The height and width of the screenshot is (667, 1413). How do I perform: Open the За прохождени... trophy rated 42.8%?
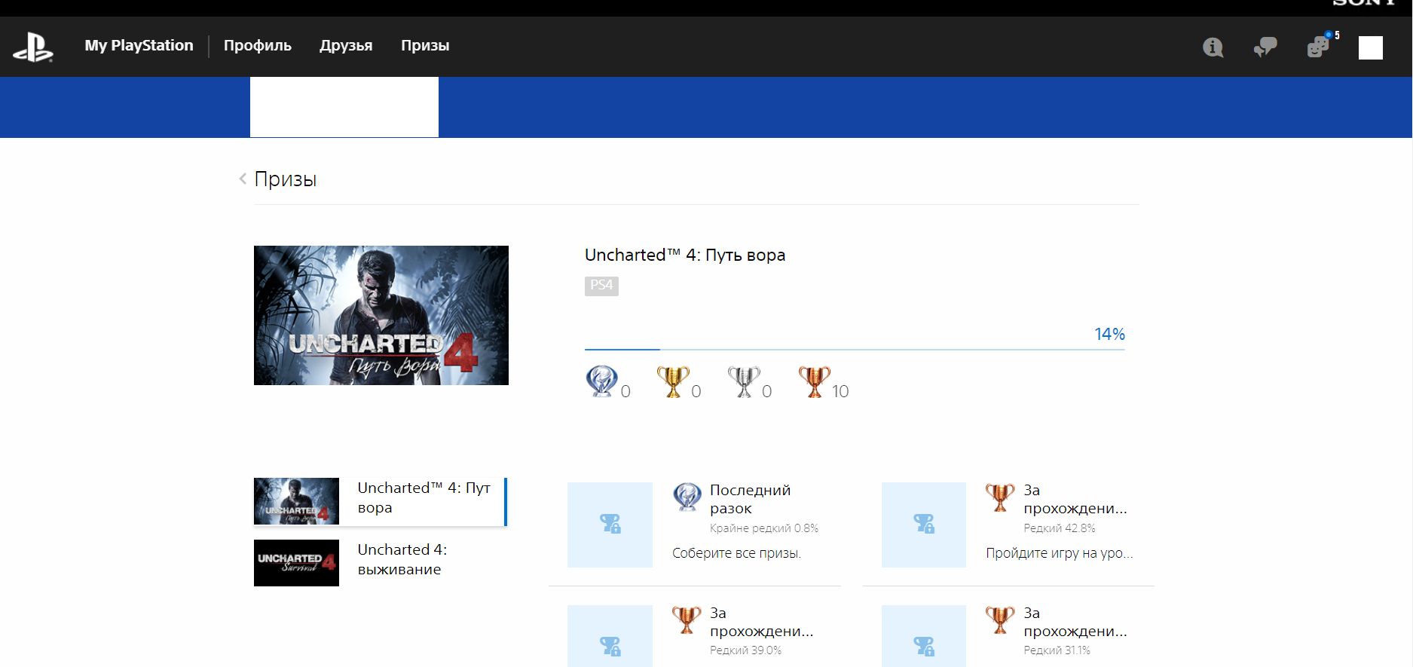click(x=1075, y=499)
